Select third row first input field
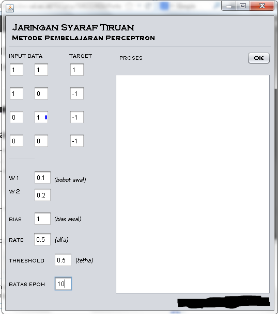The image size is (278, 314). point(17,117)
